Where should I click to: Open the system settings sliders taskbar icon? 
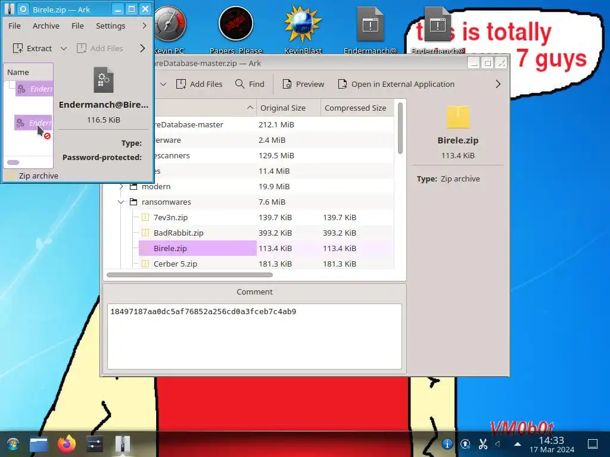[x=95, y=444]
